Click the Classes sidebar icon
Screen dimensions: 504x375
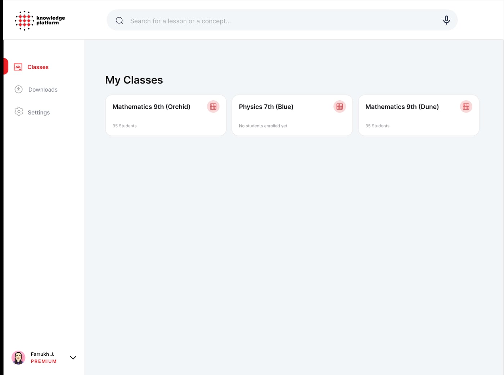click(18, 67)
